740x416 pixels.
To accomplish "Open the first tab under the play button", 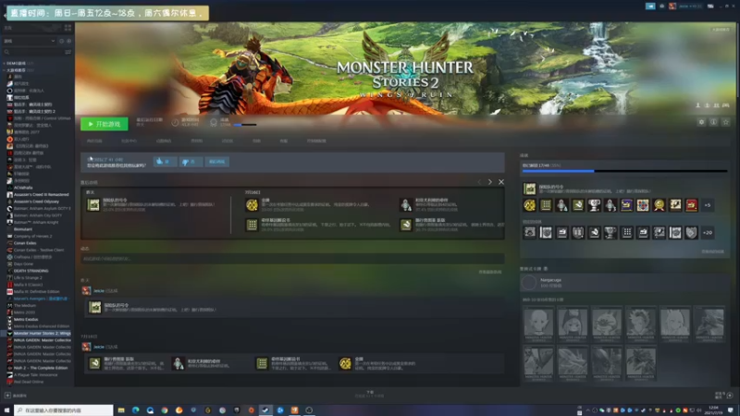I will tap(94, 141).
